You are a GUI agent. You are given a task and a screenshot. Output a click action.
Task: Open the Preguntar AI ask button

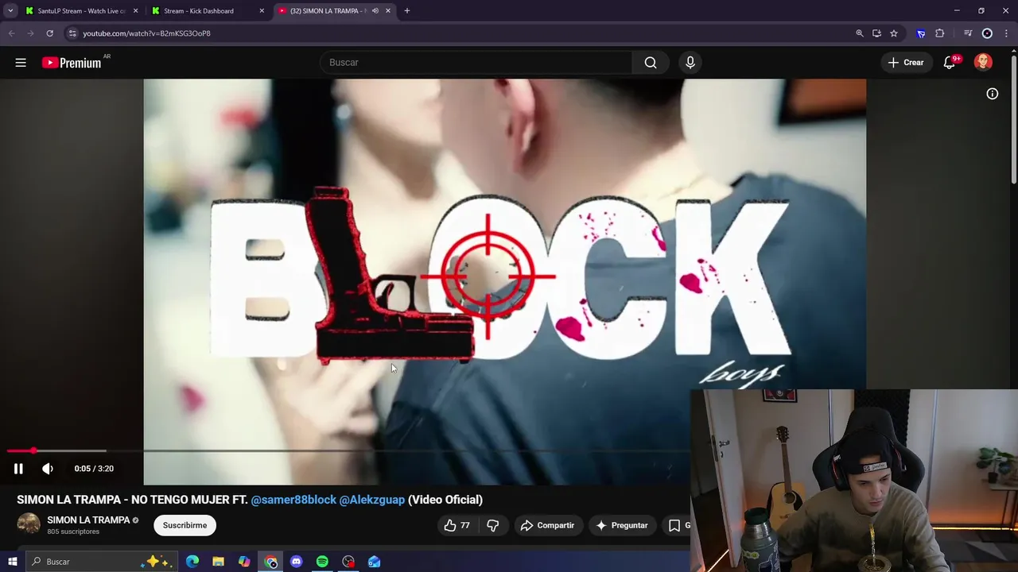point(622,525)
